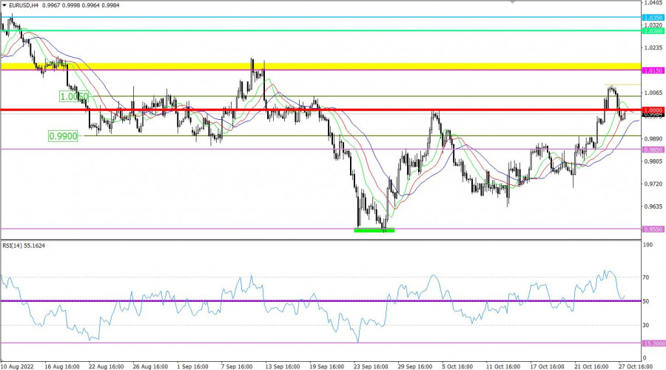This screenshot has height=370, width=666.
Task: Click the red 1.0000 price tag
Action: pos(653,110)
